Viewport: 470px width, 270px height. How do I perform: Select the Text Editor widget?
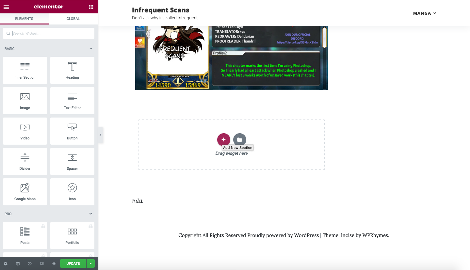pyautogui.click(x=72, y=101)
